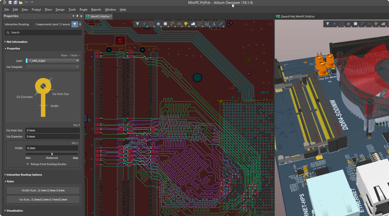Expand the Net Information section
The width and height of the screenshot is (389, 216).
coord(16,42)
